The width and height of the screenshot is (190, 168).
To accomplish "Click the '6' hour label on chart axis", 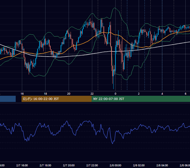I will coord(186,94).
